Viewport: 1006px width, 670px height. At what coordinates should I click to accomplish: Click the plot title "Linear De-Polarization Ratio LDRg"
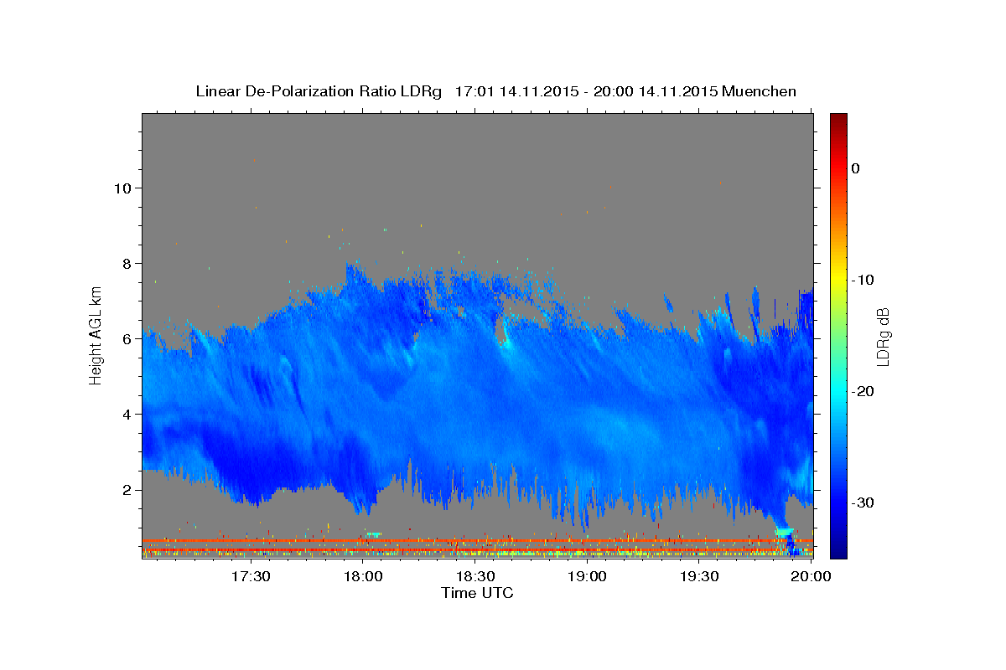318,91
